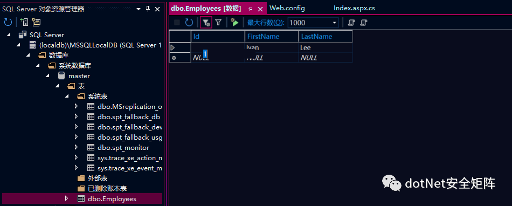
Task: Click the funnel filter icon
Action: pyautogui.click(x=218, y=23)
